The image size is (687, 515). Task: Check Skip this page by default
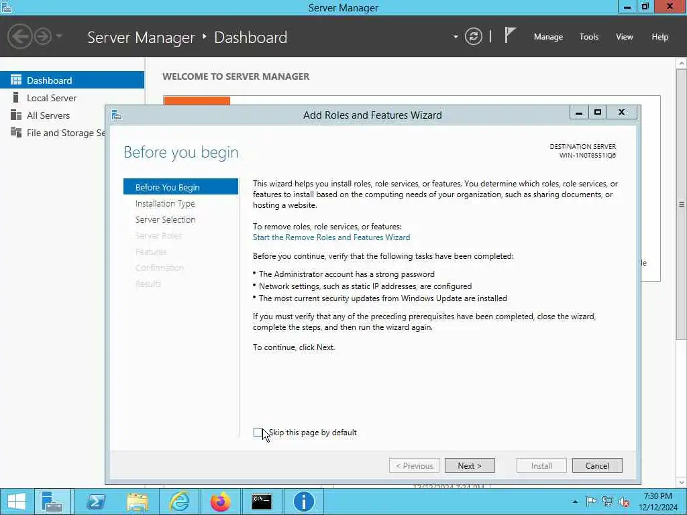pyautogui.click(x=258, y=433)
